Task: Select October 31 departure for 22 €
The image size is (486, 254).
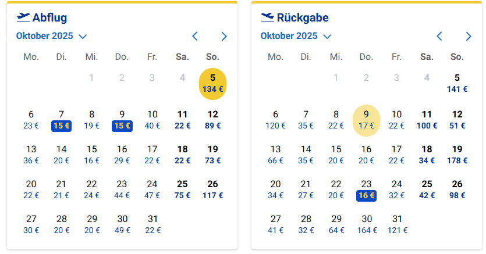Action: pos(152,224)
